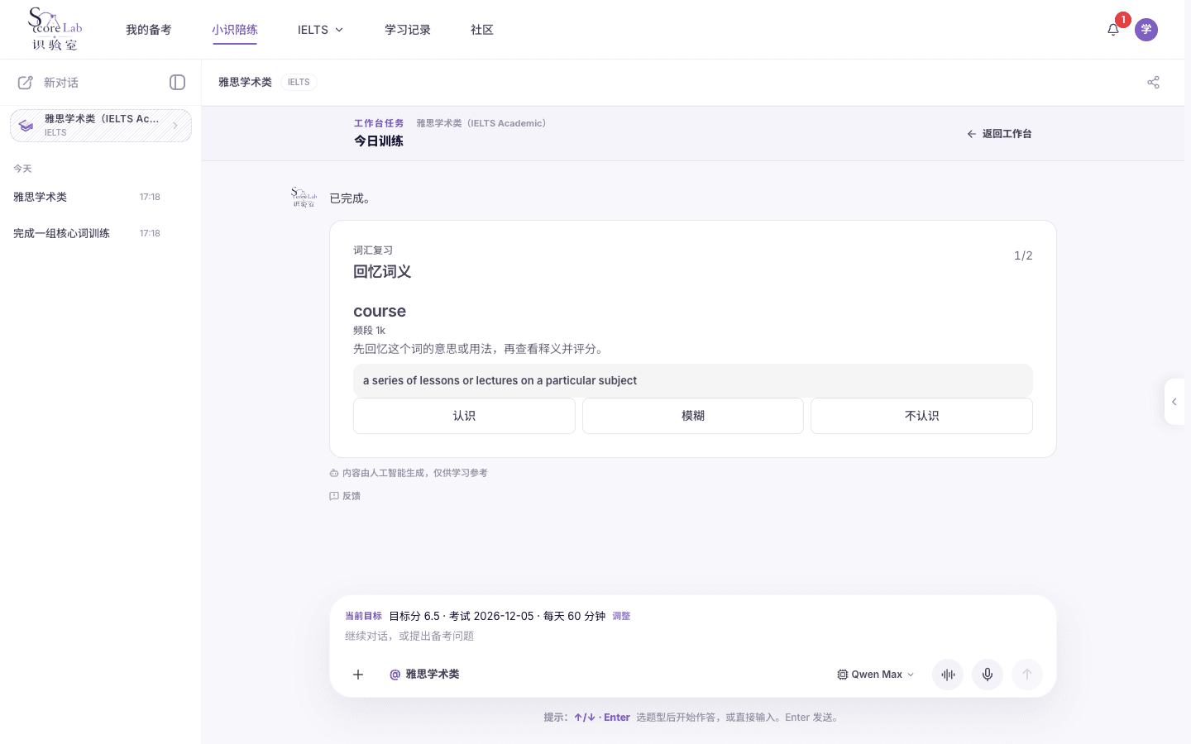Click the send arrow button
The image size is (1191, 744).
(x=1027, y=675)
